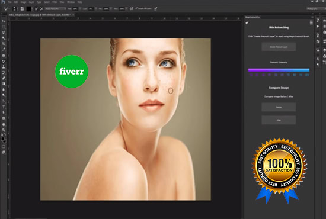The image size is (326, 219).
Task: Select the Hand tool
Action: (4, 124)
